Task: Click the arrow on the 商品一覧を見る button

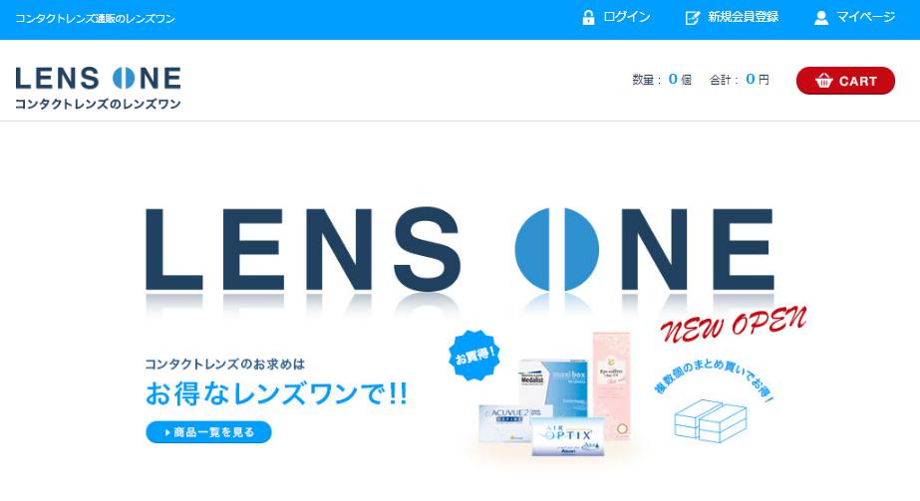Action: pos(167,433)
